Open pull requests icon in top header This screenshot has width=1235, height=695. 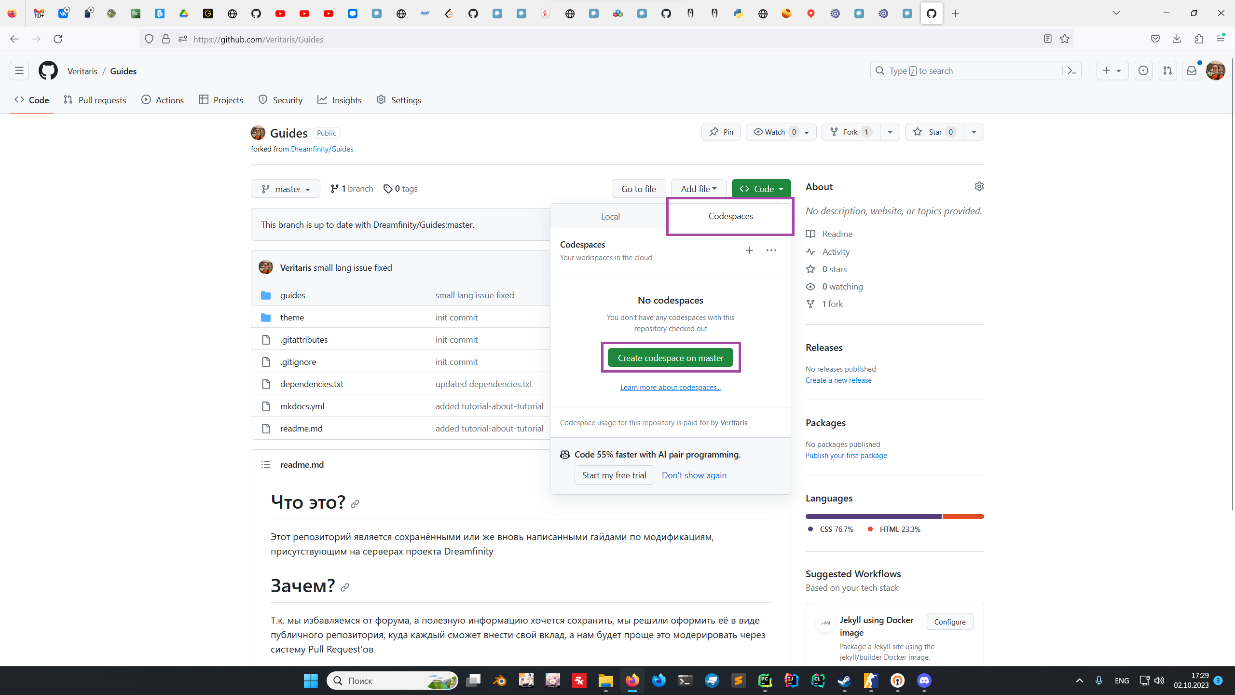point(1167,71)
